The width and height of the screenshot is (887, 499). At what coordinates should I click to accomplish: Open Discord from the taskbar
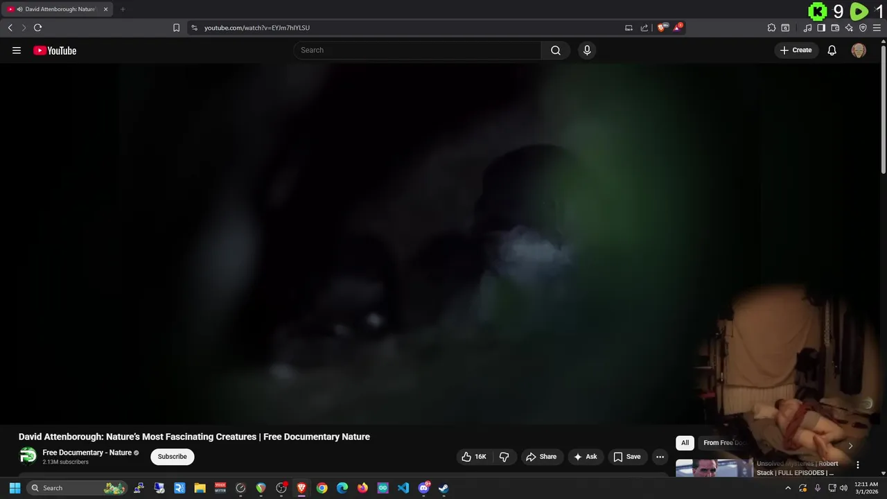[423, 488]
